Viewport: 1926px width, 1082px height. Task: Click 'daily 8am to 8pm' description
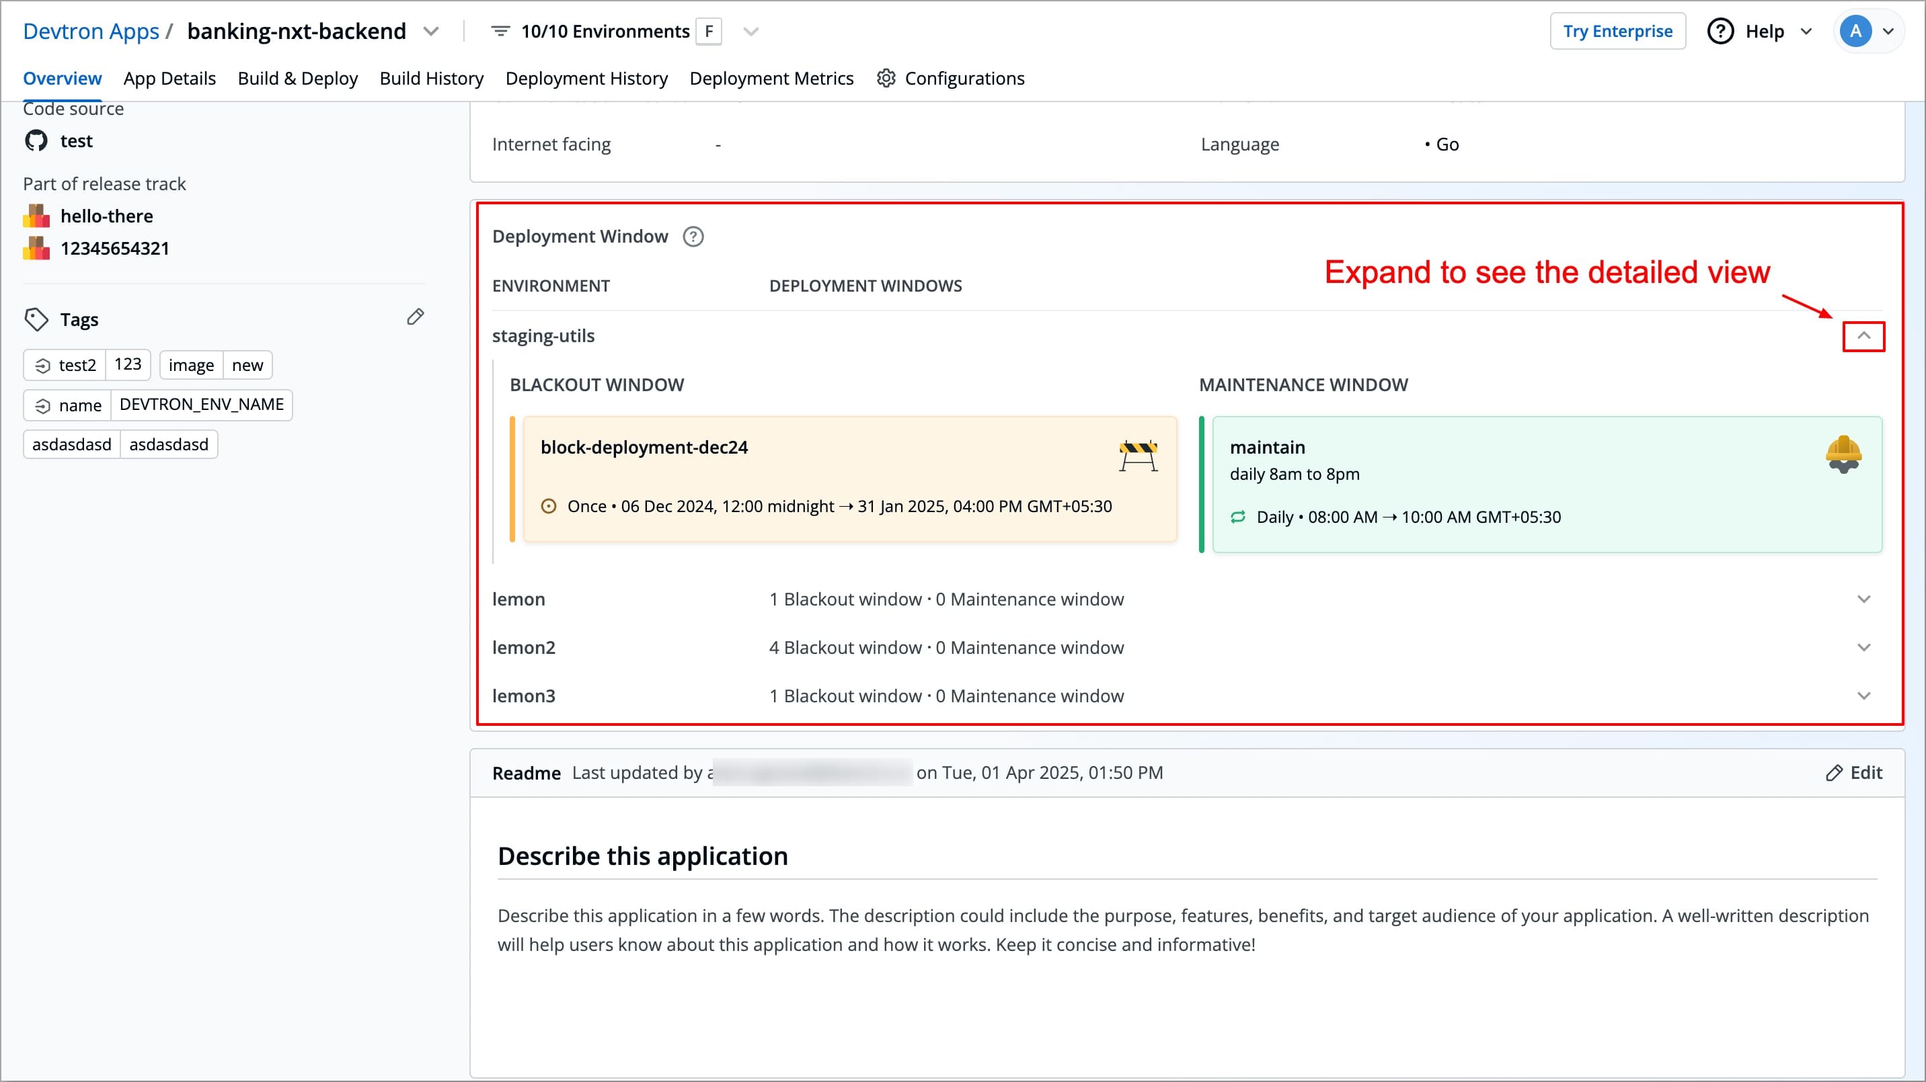pyautogui.click(x=1295, y=474)
